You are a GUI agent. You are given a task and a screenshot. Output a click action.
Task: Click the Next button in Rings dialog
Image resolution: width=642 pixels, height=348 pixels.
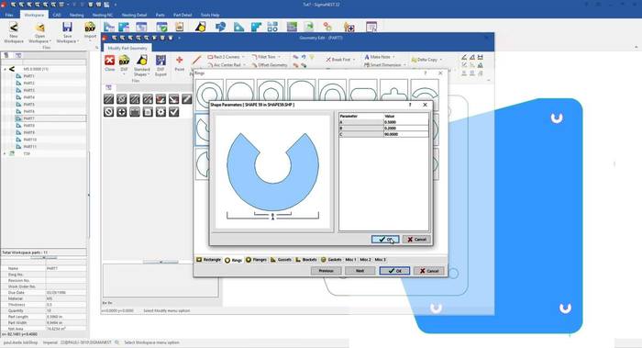click(360, 271)
